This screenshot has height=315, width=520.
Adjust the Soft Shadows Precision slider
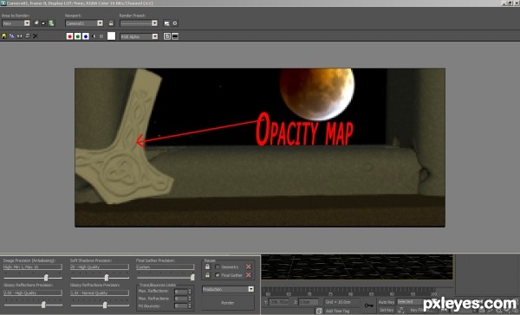[x=106, y=277]
